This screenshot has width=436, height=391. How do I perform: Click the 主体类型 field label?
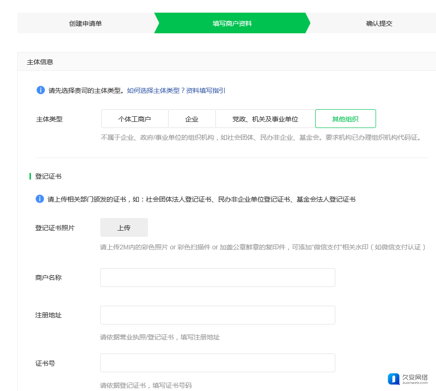tap(49, 119)
